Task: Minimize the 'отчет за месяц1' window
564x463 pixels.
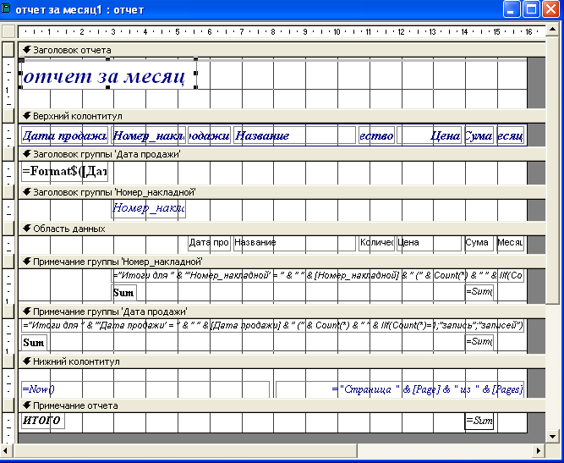Action: 512,9
